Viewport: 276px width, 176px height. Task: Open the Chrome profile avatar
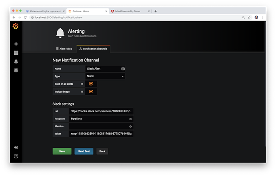[256, 17]
